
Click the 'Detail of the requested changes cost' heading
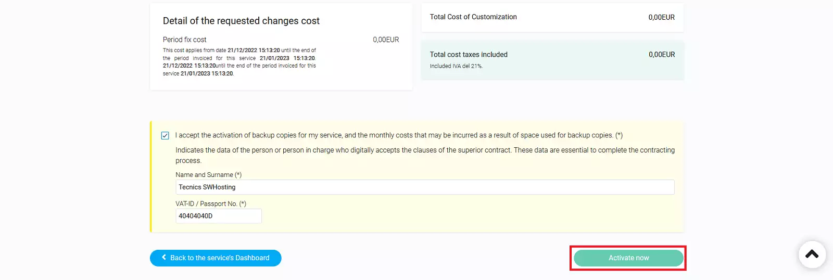point(241,21)
